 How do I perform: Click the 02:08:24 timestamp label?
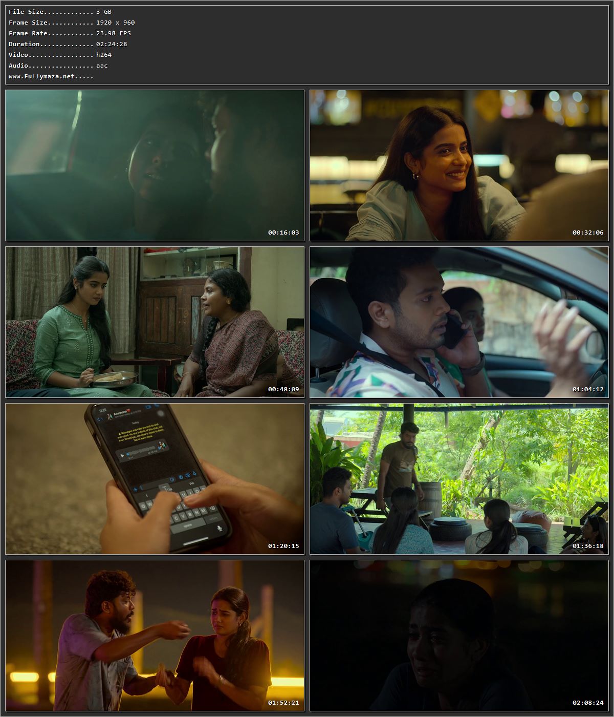pyautogui.click(x=588, y=703)
